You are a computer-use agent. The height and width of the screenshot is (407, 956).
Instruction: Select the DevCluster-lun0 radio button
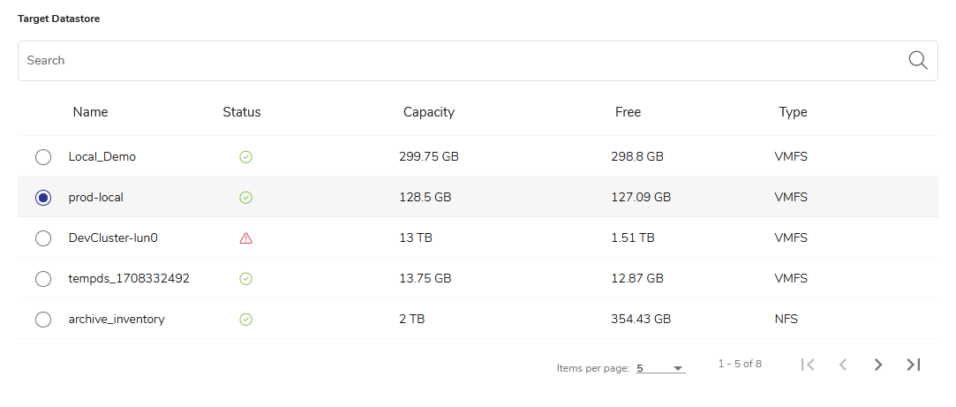coord(43,238)
